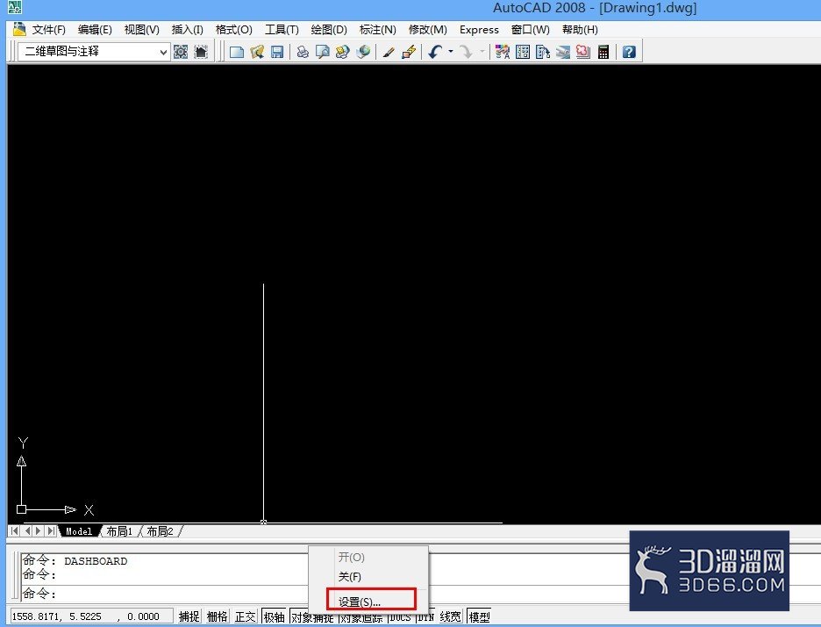821x627 pixels.
Task: Open the 格式(O) menu
Action: pos(234,29)
